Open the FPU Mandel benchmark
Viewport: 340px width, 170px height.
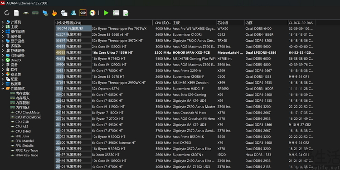tap(22, 141)
